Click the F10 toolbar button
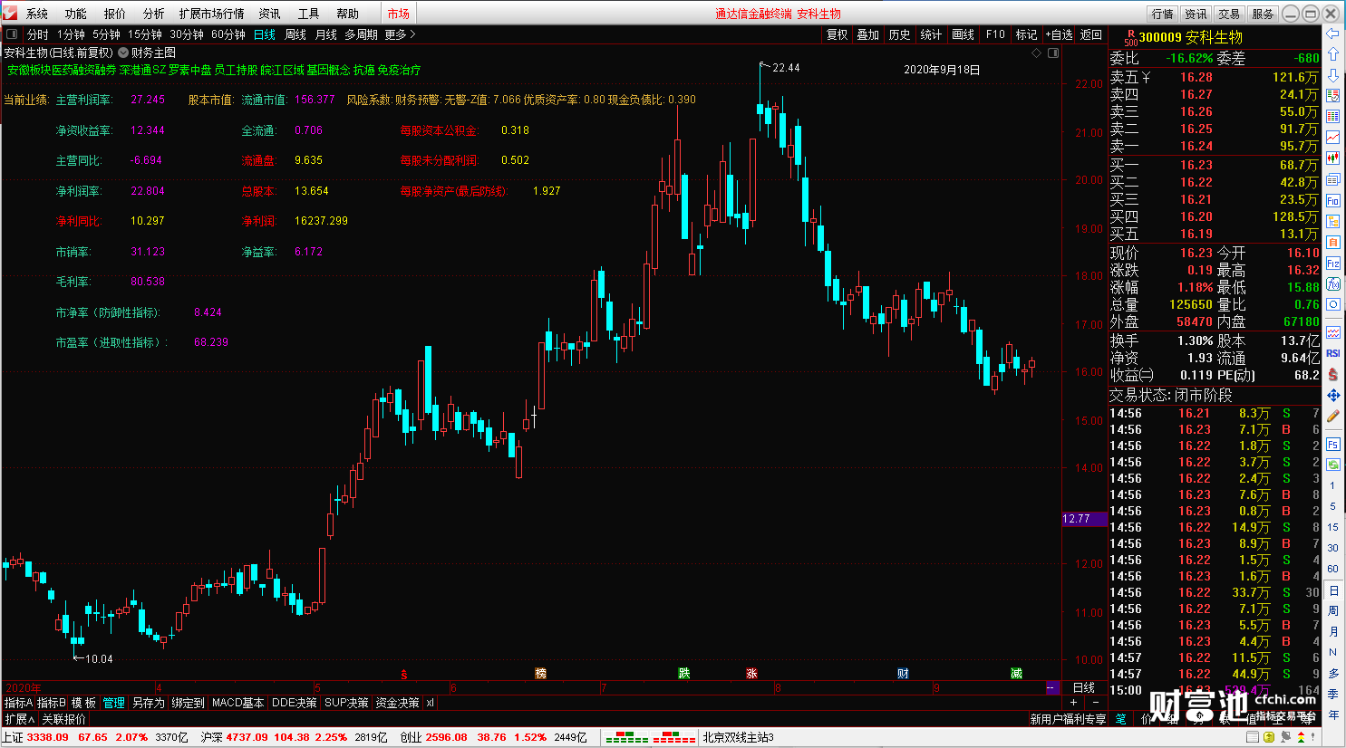The image size is (1346, 748). [995, 34]
